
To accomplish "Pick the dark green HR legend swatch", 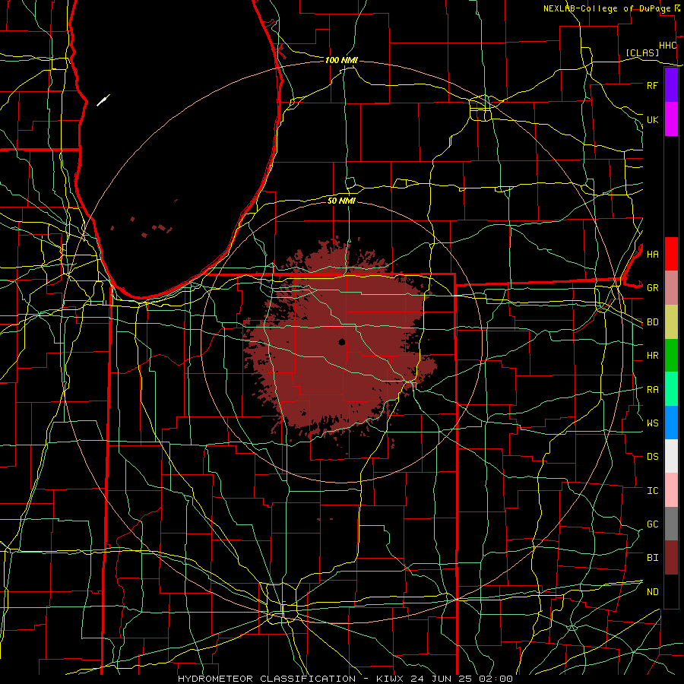I will 671,356.
